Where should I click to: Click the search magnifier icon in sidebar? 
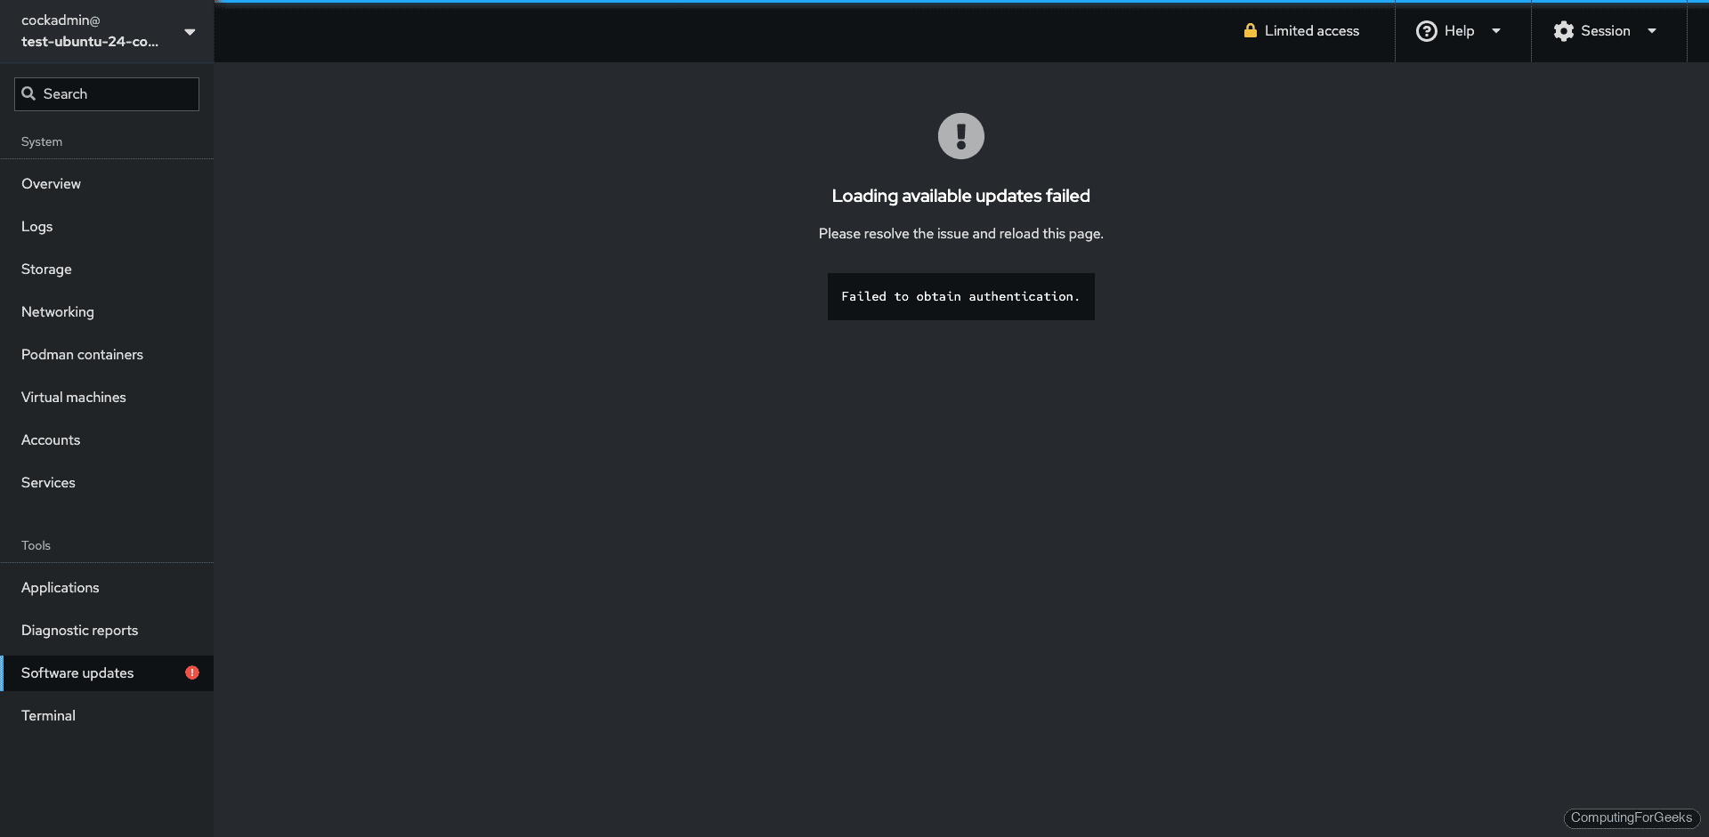[28, 93]
